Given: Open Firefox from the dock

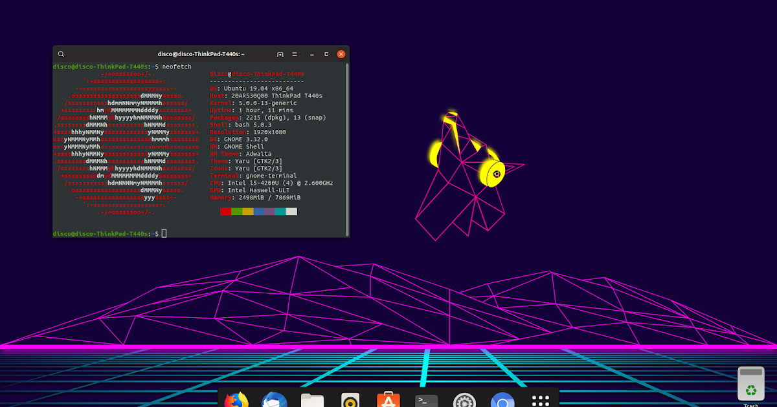Looking at the screenshot, I should pos(236,401).
